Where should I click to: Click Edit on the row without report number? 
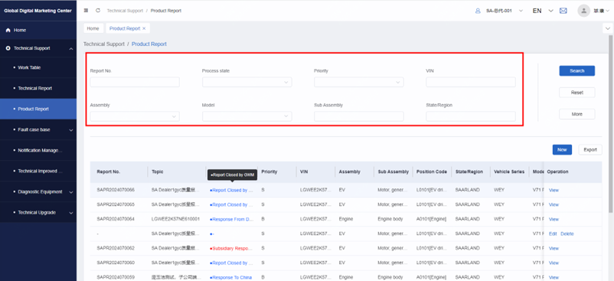(x=553, y=234)
